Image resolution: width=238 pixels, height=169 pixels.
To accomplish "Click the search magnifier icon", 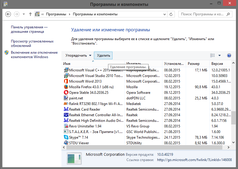I will (228, 14).
